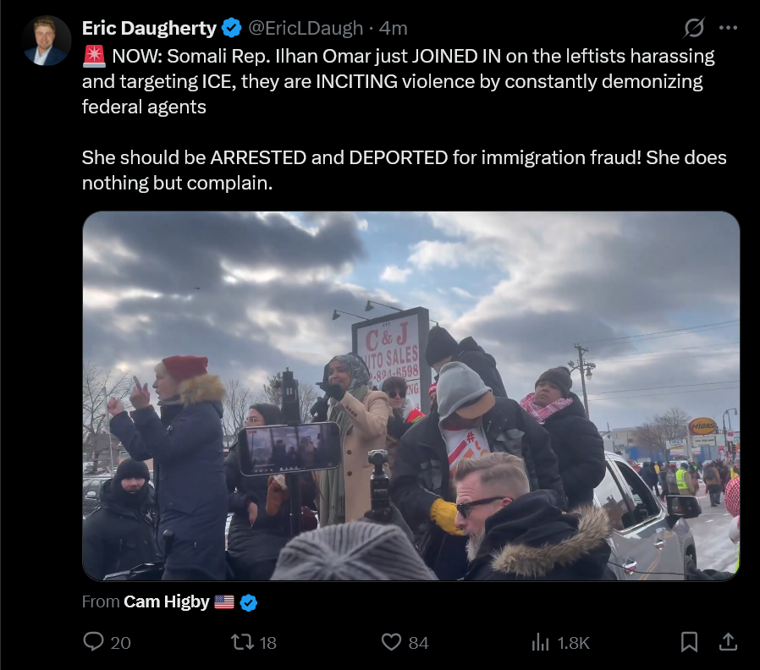Click Eric Daugherty's blue verified badge
The image size is (760, 670).
pyautogui.click(x=232, y=28)
